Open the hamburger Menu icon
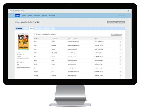 129,11
